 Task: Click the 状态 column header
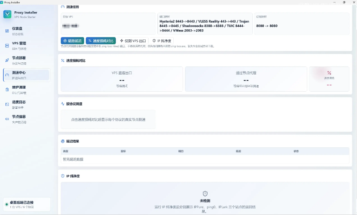[296, 151]
